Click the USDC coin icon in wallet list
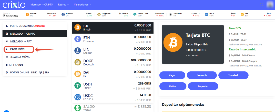Image resolution: width=275 pixels, height=112 pixels. [77, 97]
